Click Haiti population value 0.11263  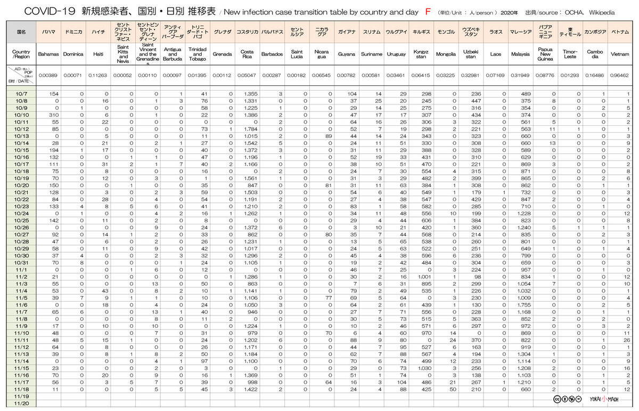tap(98, 76)
